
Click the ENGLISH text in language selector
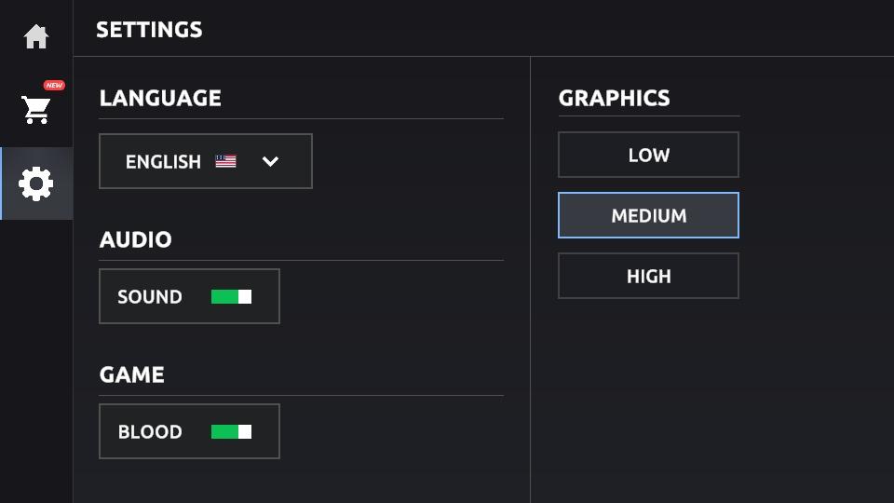click(163, 162)
